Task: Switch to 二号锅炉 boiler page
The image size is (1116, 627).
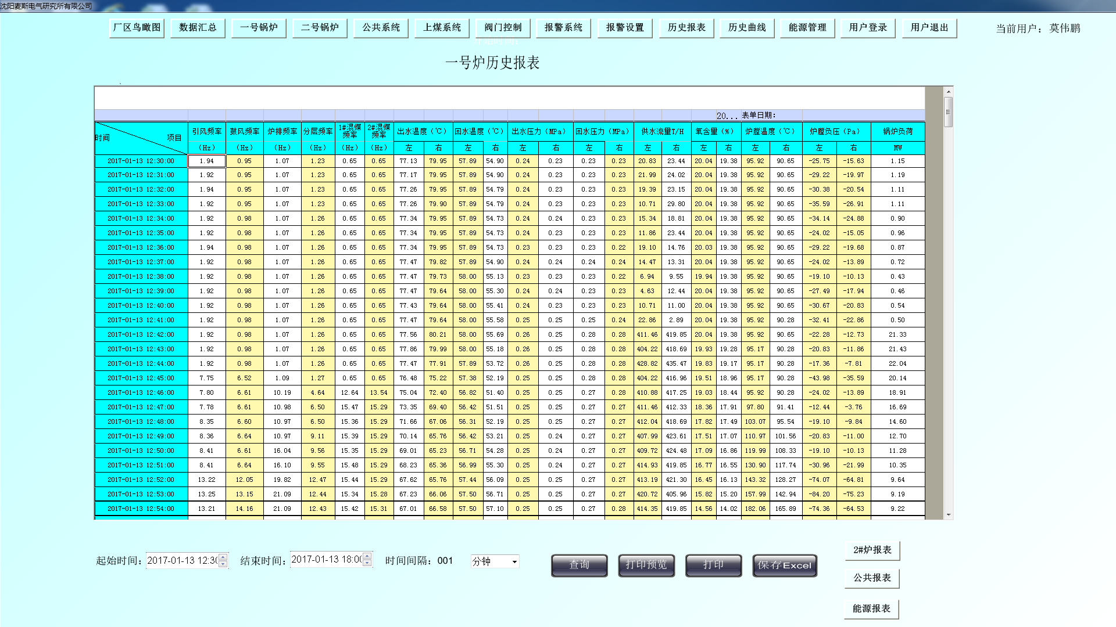Action: [320, 28]
